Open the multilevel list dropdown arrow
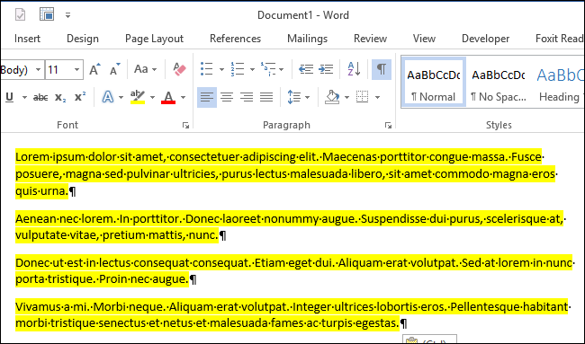The width and height of the screenshot is (585, 344). click(x=282, y=70)
